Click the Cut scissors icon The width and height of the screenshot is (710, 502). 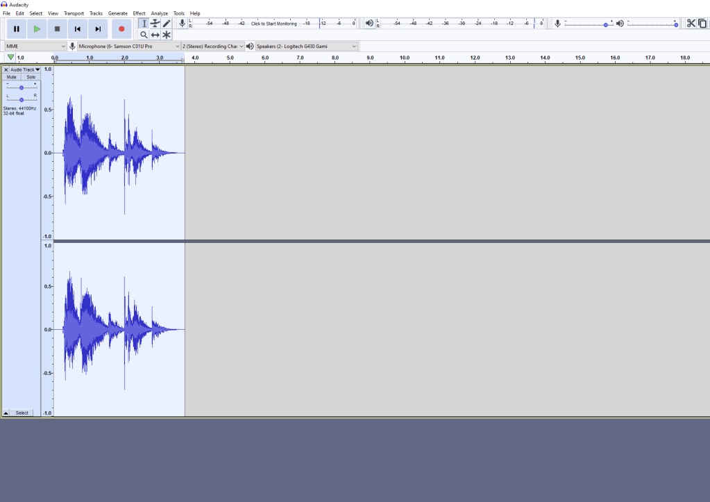tap(691, 24)
